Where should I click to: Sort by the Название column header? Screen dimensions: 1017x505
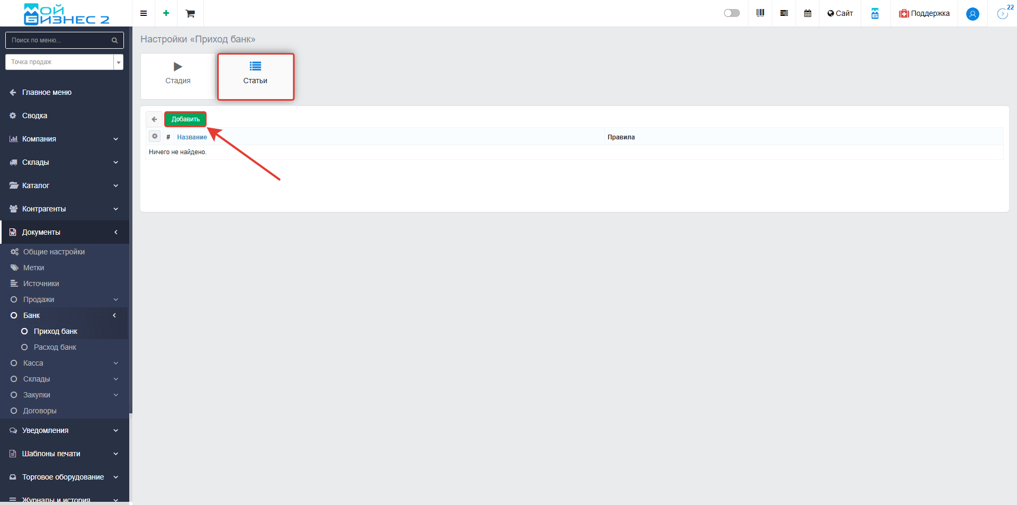pos(192,137)
